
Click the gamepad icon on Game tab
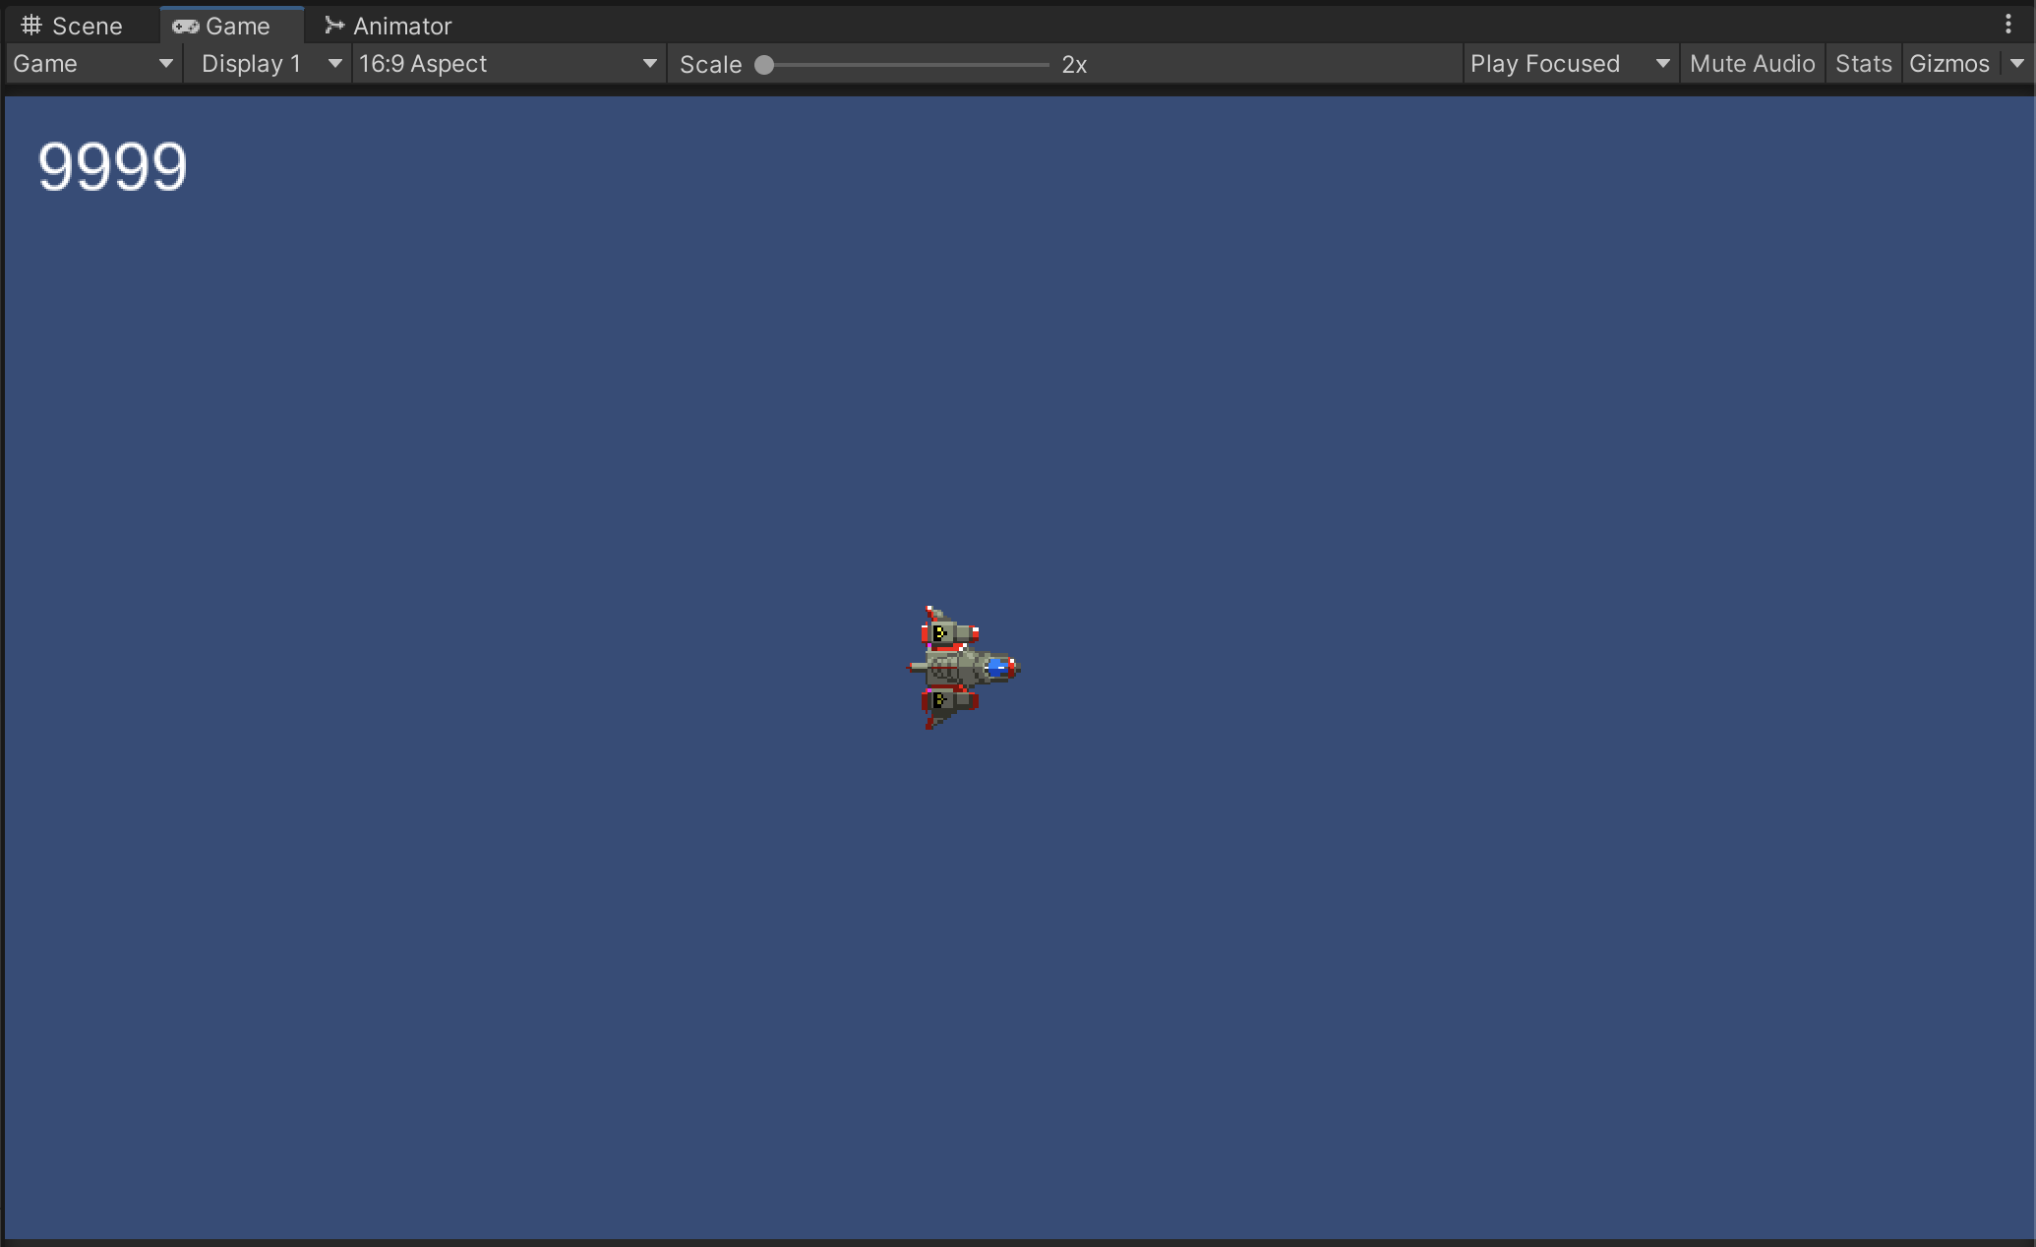185,27
